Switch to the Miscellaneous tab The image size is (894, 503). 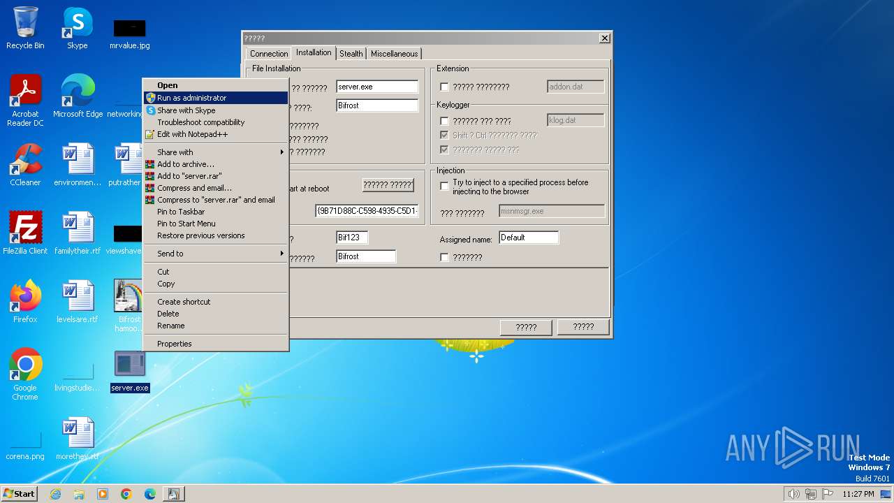click(x=394, y=54)
